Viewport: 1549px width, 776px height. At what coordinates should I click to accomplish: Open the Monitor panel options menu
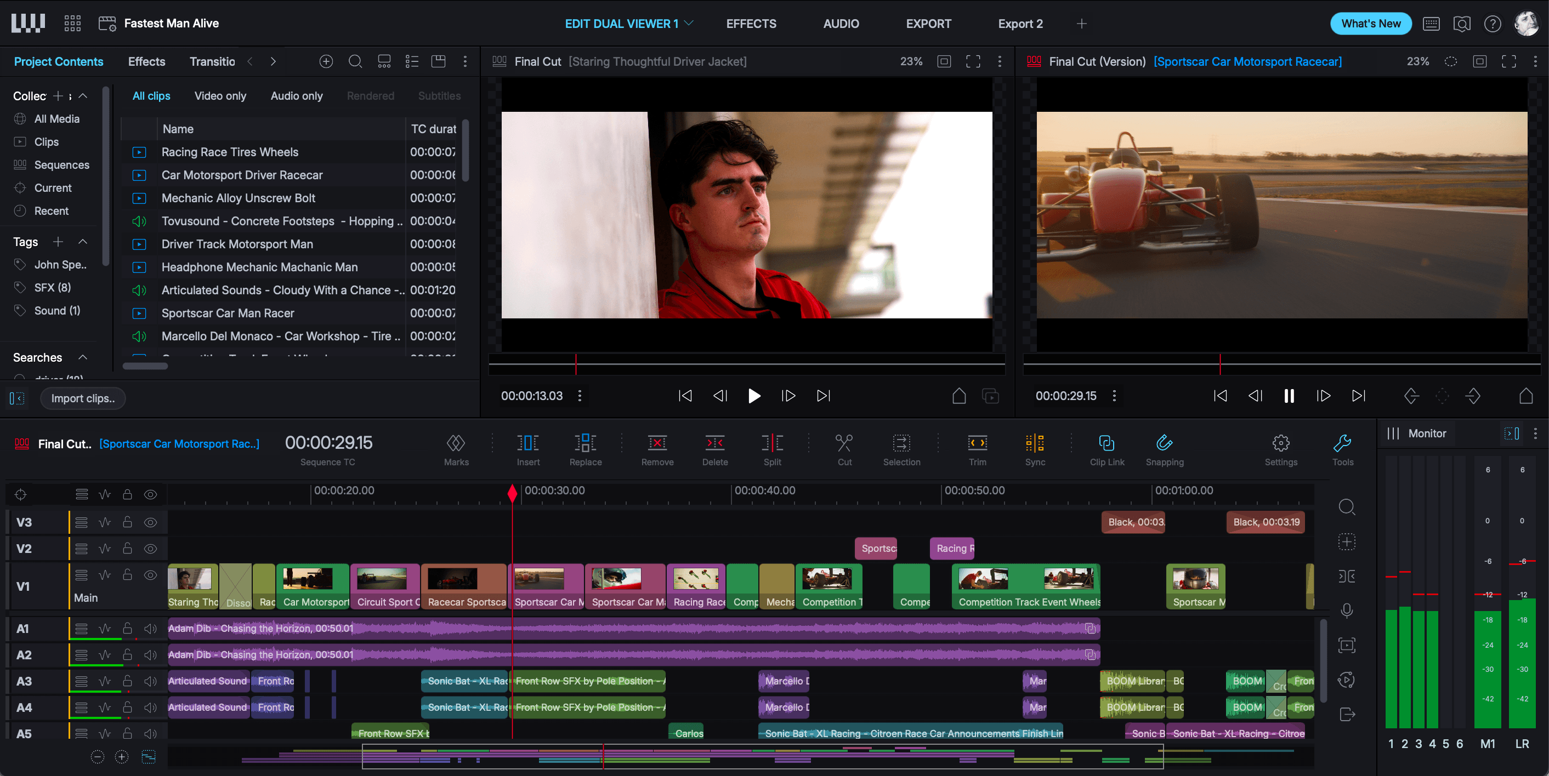click(x=1535, y=433)
